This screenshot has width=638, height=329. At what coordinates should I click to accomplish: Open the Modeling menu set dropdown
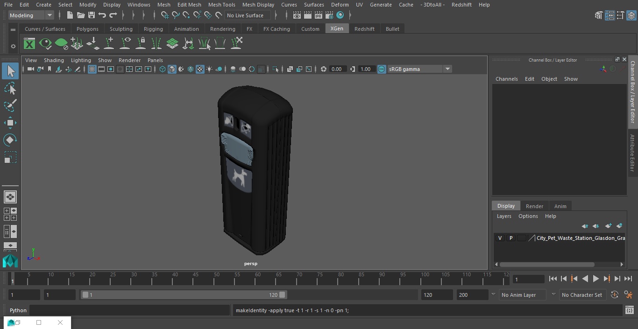(31, 15)
